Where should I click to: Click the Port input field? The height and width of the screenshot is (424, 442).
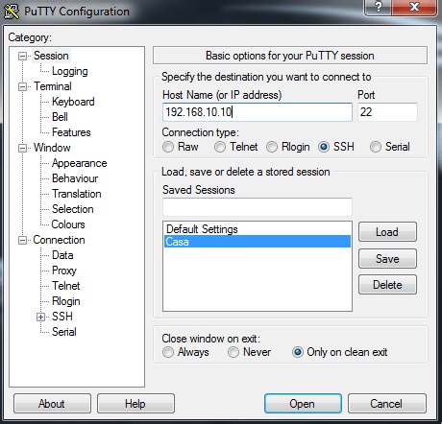pyautogui.click(x=387, y=112)
